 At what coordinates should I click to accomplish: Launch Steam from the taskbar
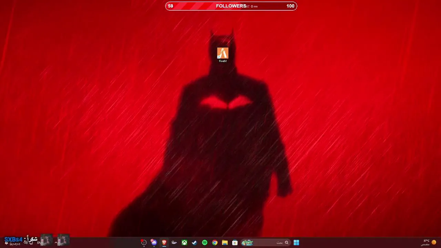(194, 242)
